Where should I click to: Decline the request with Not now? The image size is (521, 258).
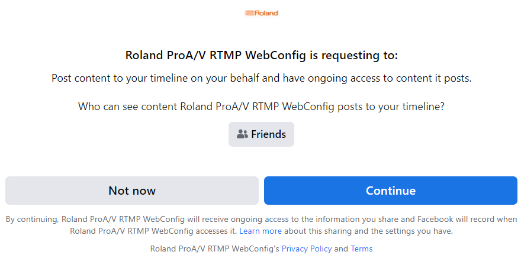point(132,191)
